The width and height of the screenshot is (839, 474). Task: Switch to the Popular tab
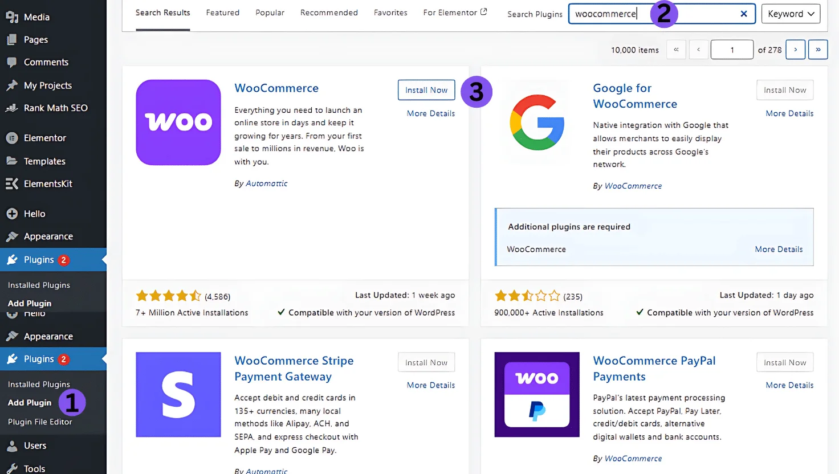[270, 13]
